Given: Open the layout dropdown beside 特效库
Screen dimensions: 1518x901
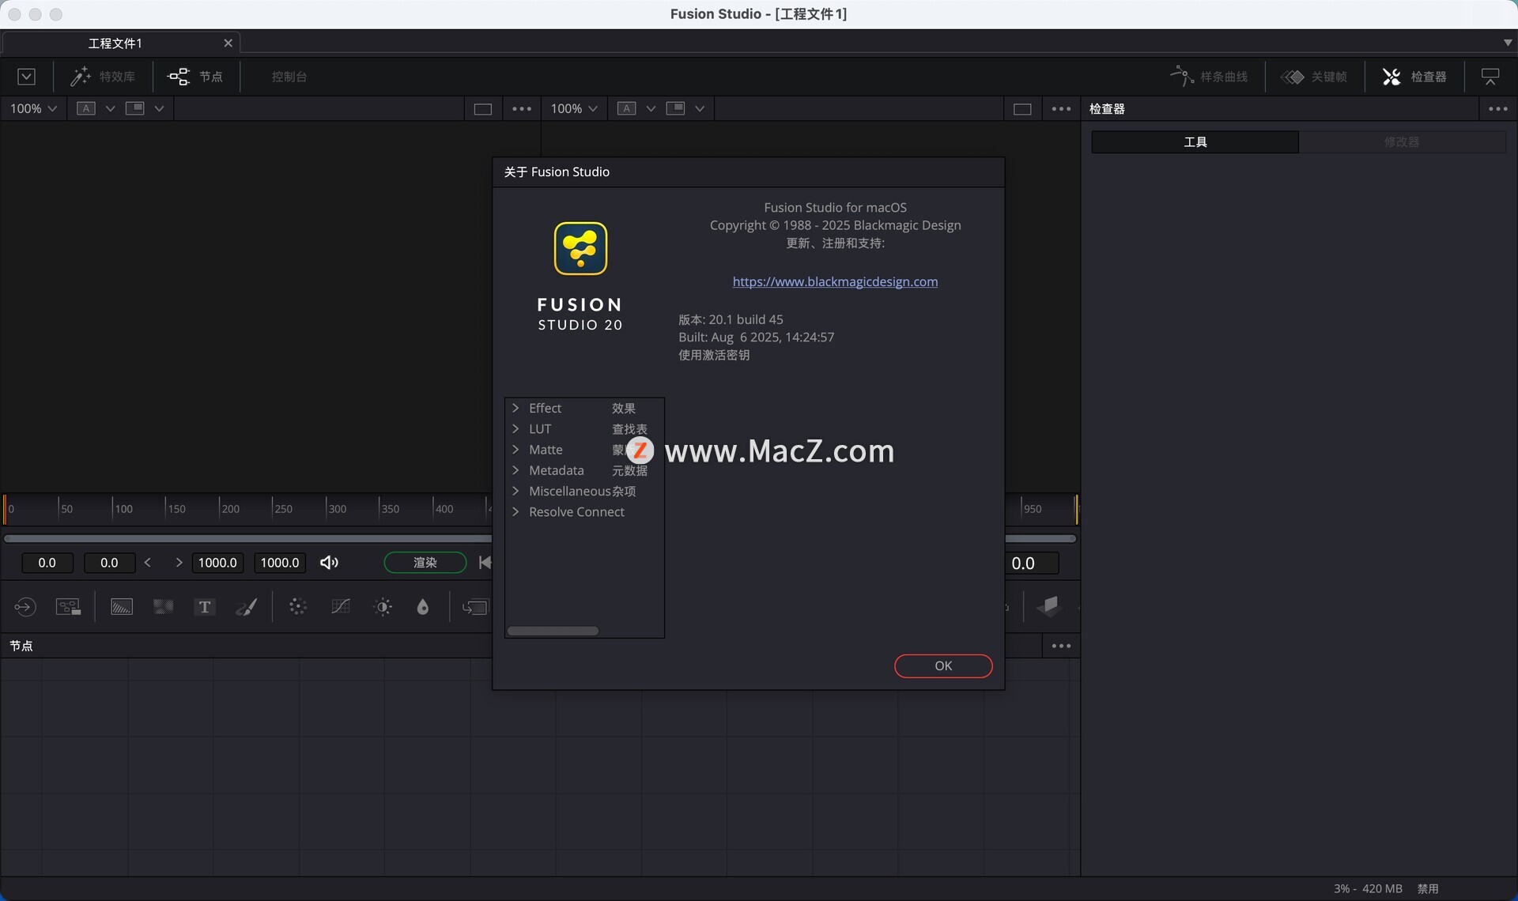Looking at the screenshot, I should click(x=26, y=77).
